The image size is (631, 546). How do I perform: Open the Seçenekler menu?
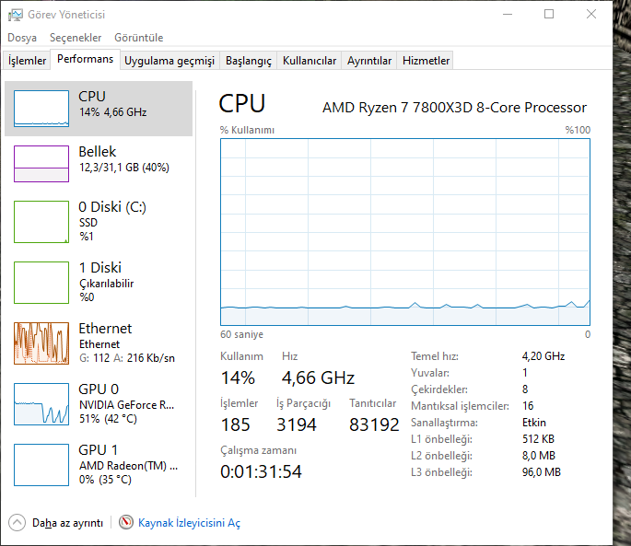(x=76, y=38)
